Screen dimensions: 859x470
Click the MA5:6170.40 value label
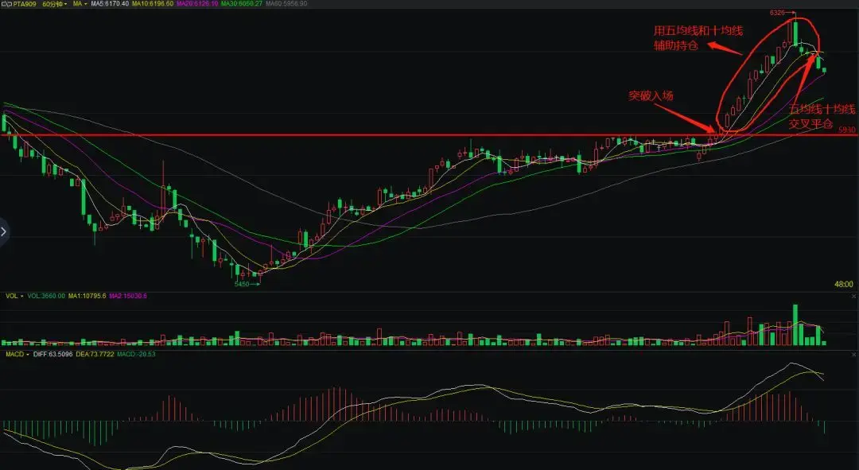[110, 4]
